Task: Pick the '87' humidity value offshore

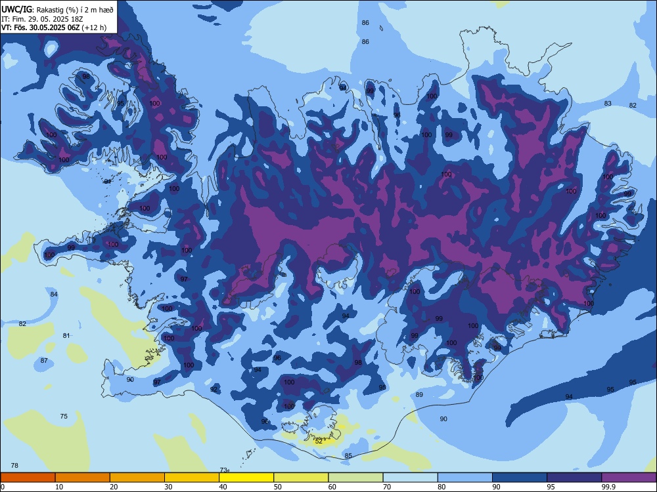Action: 44,361
